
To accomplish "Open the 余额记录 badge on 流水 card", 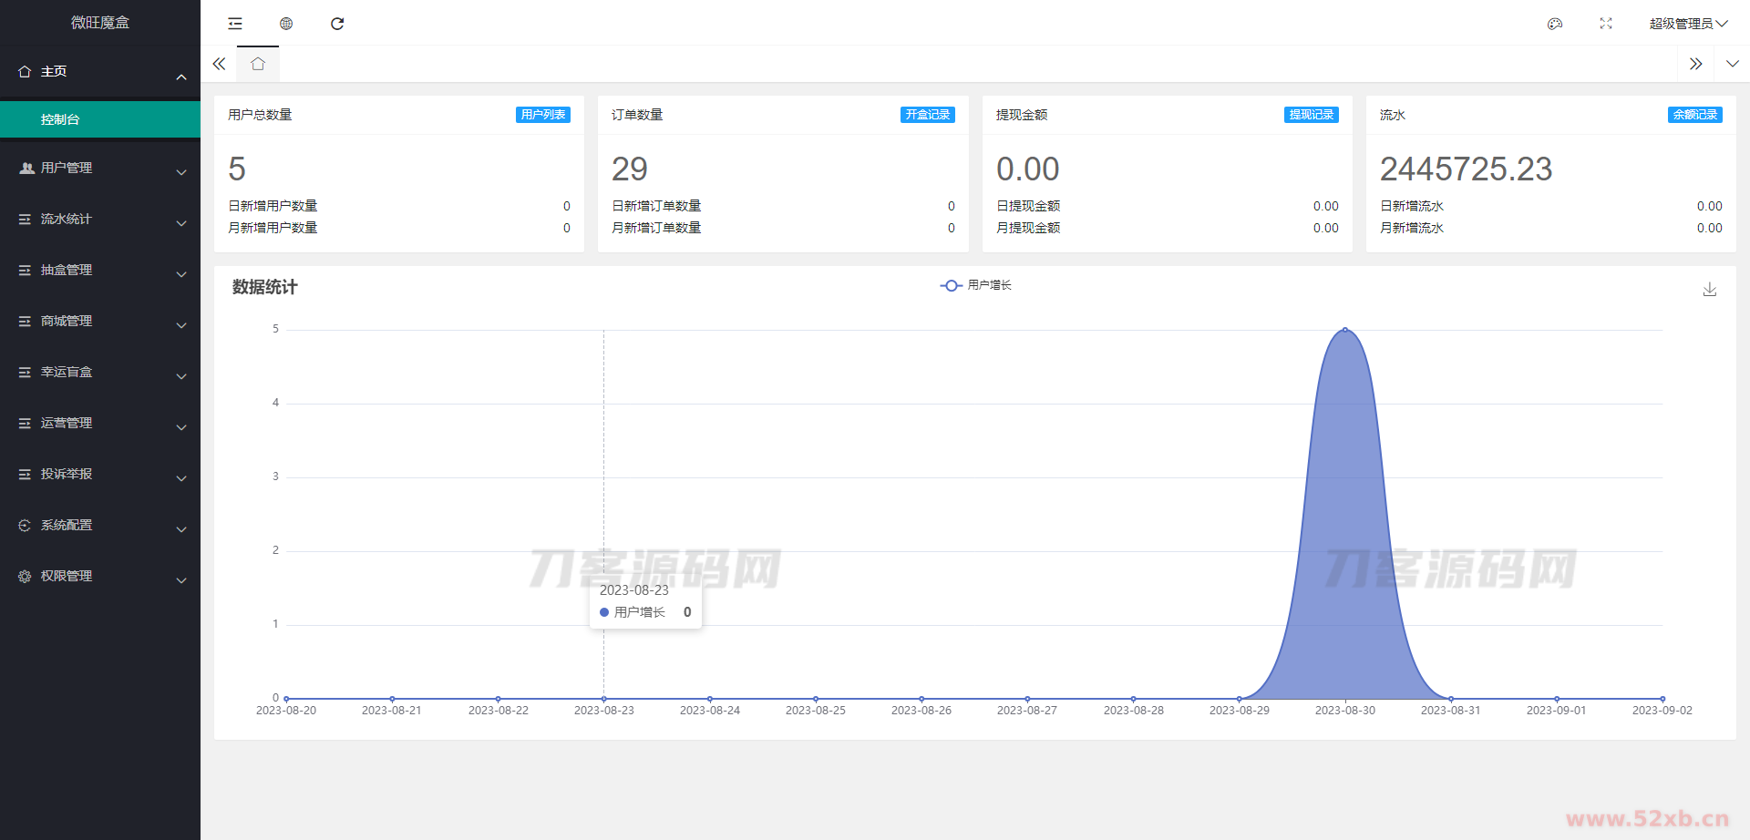I will (x=1694, y=115).
